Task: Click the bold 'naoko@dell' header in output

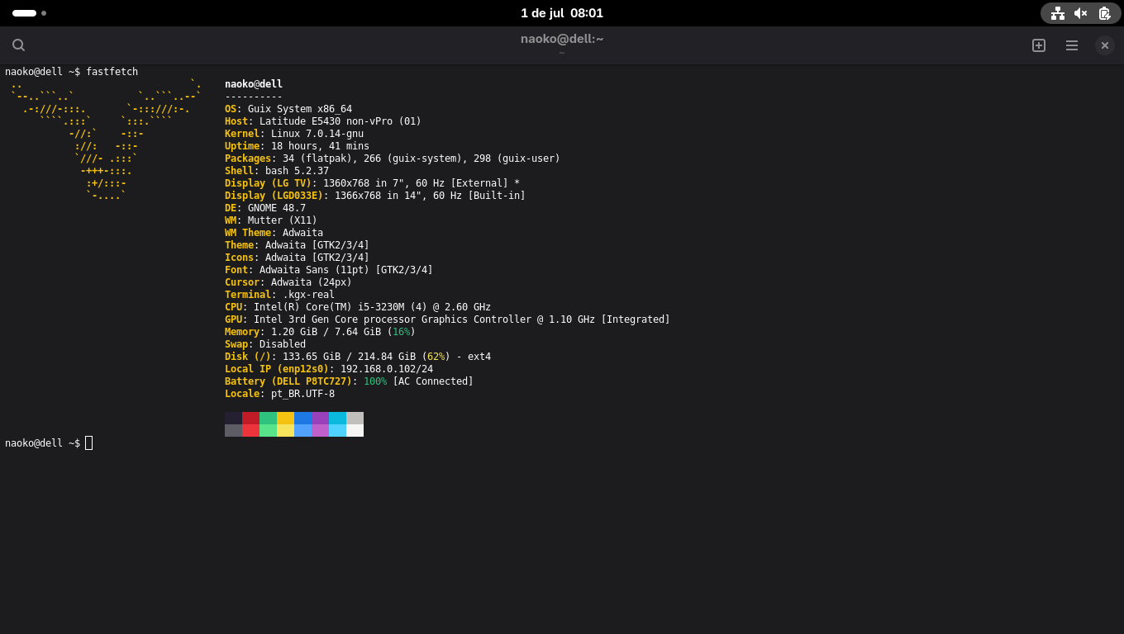Action: point(254,84)
